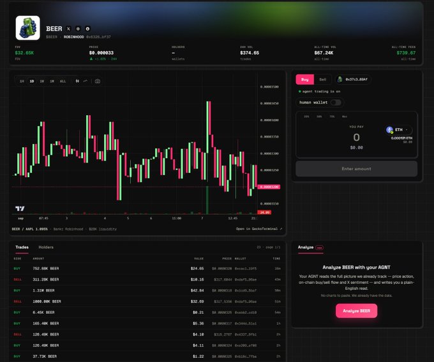Click the Enter amount button
This screenshot has width=434, height=362.
click(x=357, y=169)
